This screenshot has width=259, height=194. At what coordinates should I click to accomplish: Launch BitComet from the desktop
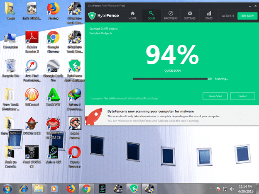tap(32, 97)
